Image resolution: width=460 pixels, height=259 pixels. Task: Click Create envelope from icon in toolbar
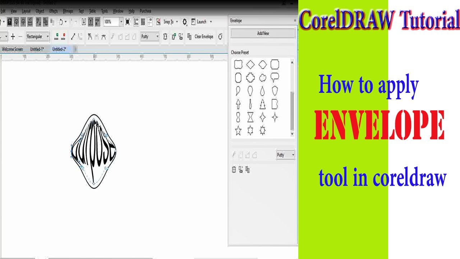click(181, 36)
